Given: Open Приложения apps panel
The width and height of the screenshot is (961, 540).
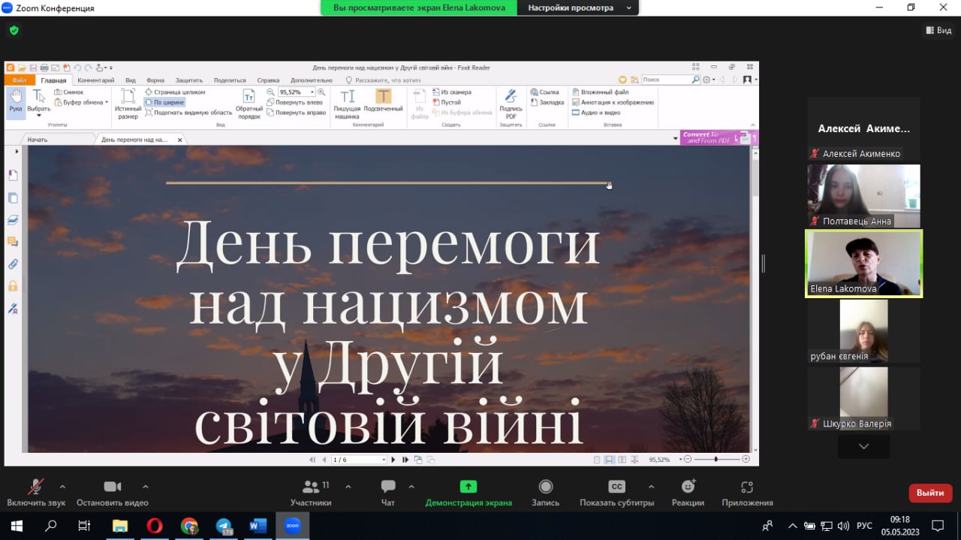Looking at the screenshot, I should click(x=746, y=492).
